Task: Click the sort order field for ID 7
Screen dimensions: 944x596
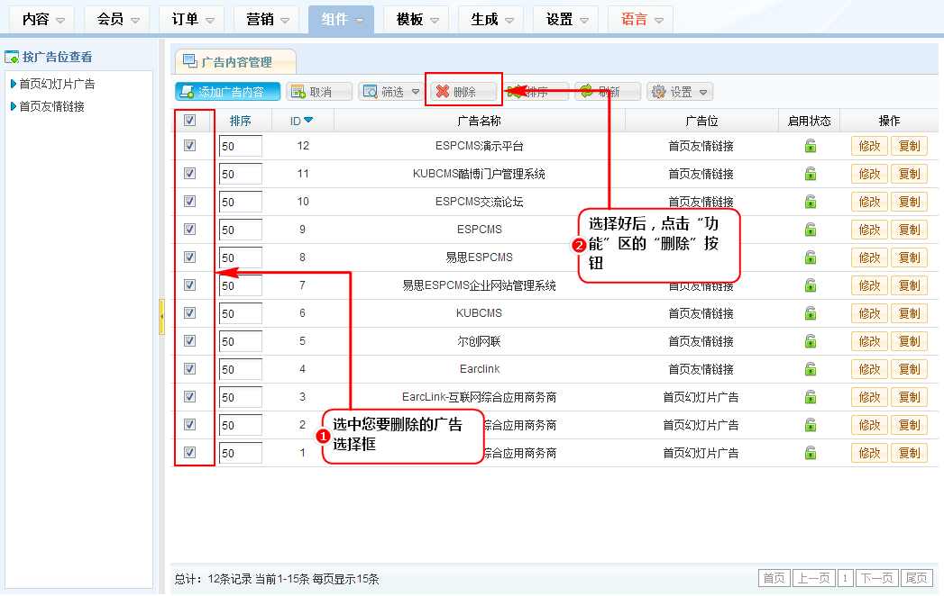Action: pyautogui.click(x=240, y=285)
